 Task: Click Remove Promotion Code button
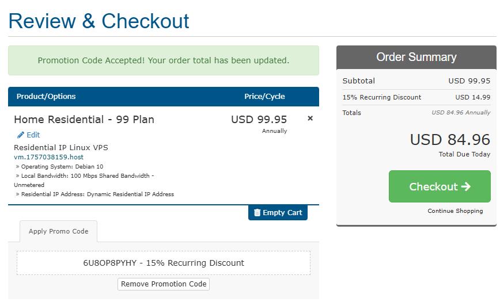tap(164, 284)
